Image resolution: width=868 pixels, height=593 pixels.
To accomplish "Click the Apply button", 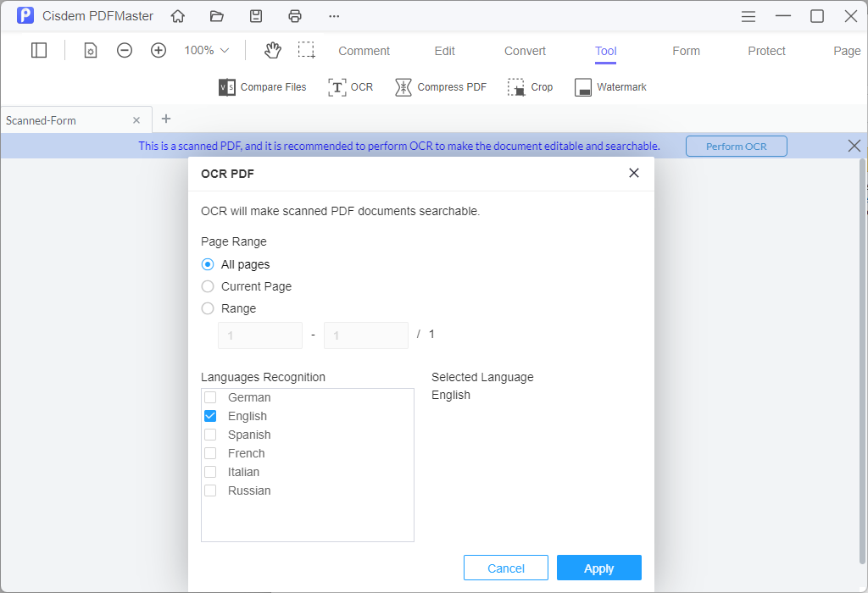I will point(599,568).
